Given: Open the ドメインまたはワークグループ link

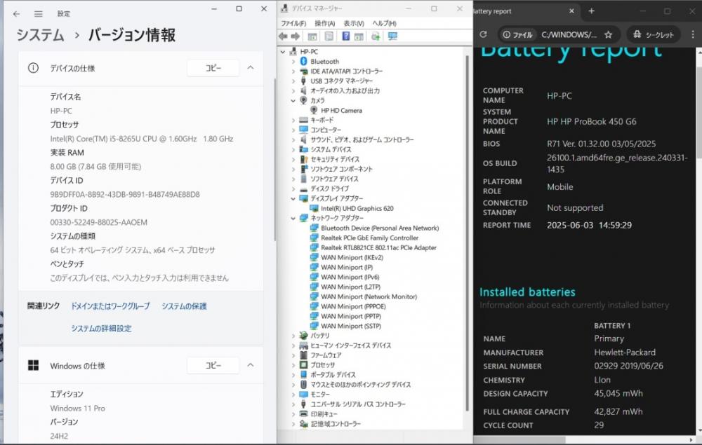Looking at the screenshot, I should click(110, 306).
